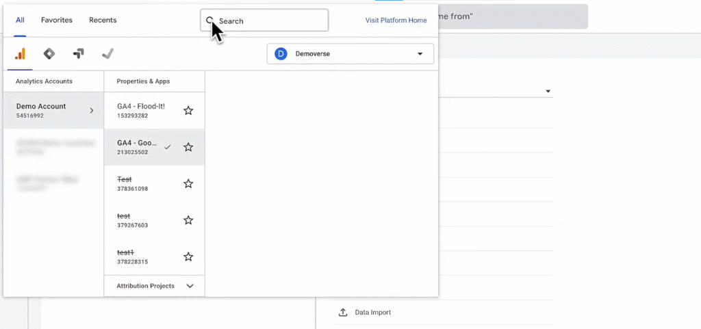
Task: Open the Recents tab
Action: click(x=103, y=20)
